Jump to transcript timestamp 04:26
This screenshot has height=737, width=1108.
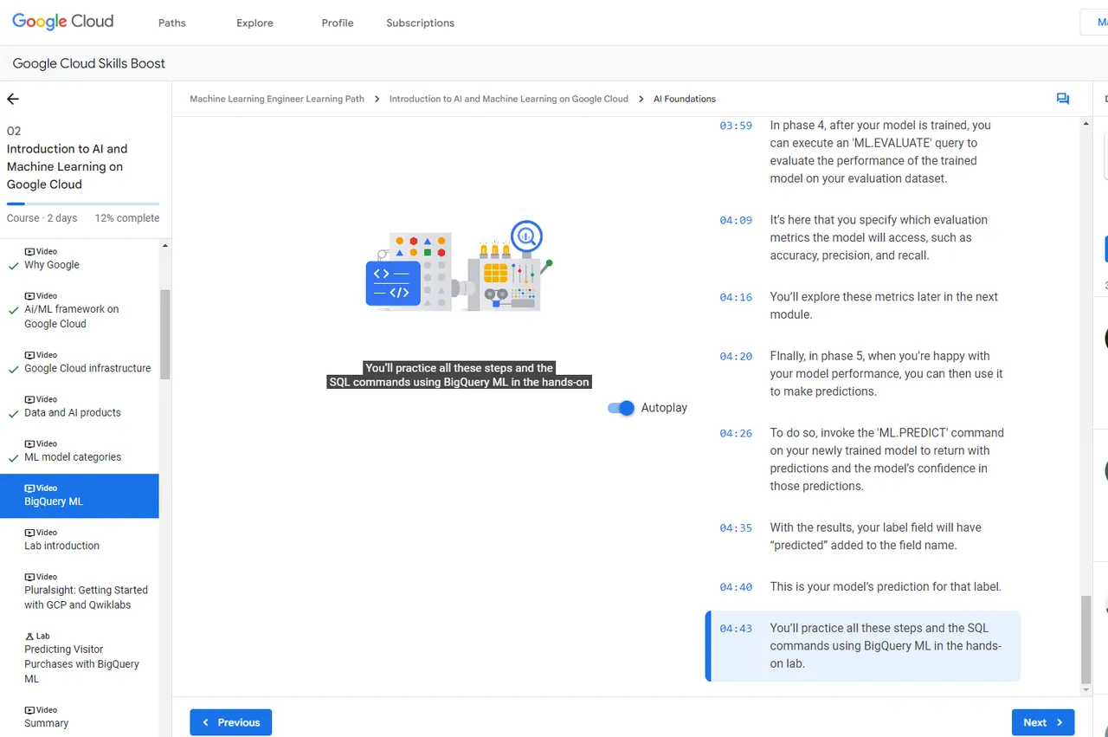(x=736, y=433)
